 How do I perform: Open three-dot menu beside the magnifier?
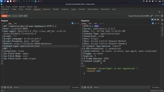tap(162, 12)
